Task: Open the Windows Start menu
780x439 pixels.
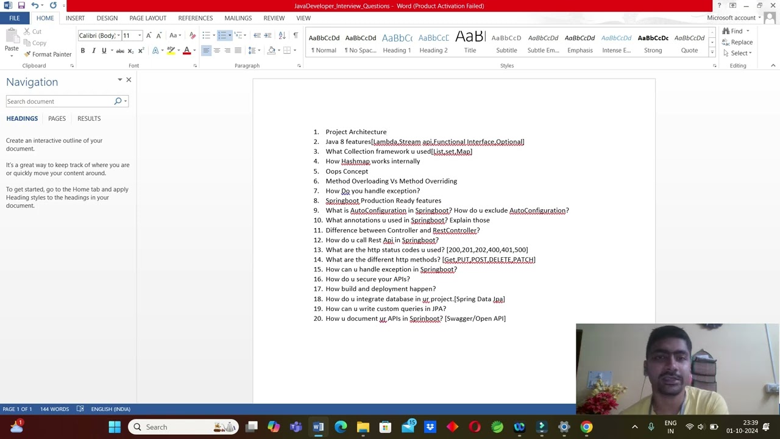Action: tap(115, 427)
